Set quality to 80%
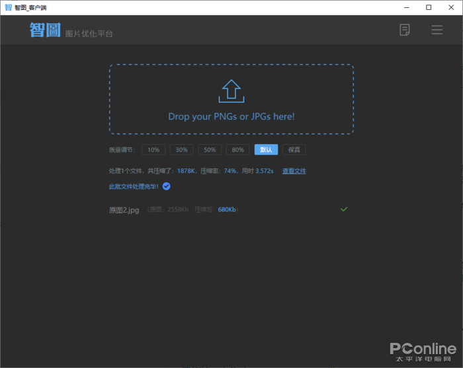 click(237, 150)
